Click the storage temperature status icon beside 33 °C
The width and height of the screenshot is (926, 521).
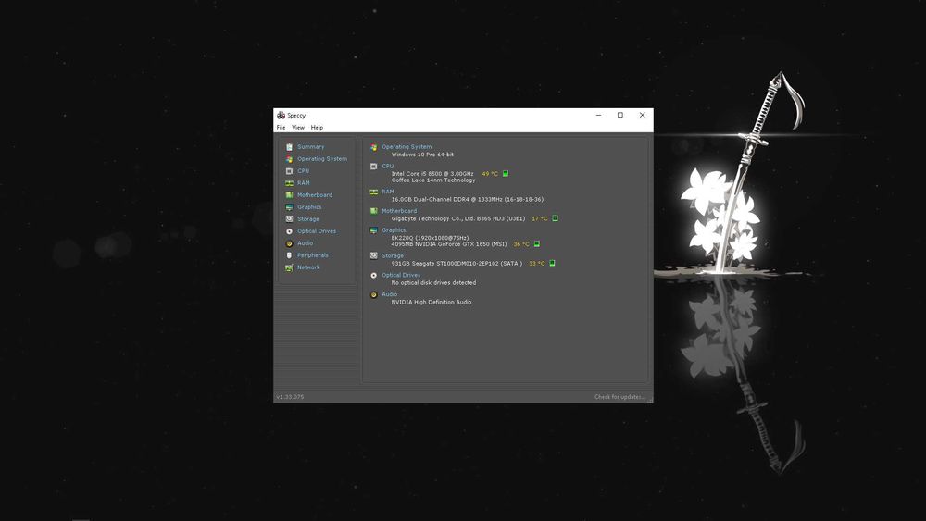point(552,263)
